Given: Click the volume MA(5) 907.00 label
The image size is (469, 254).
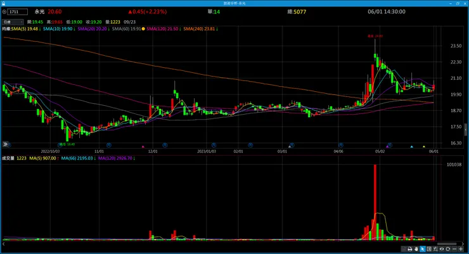Looking at the screenshot, I should pos(44,158).
